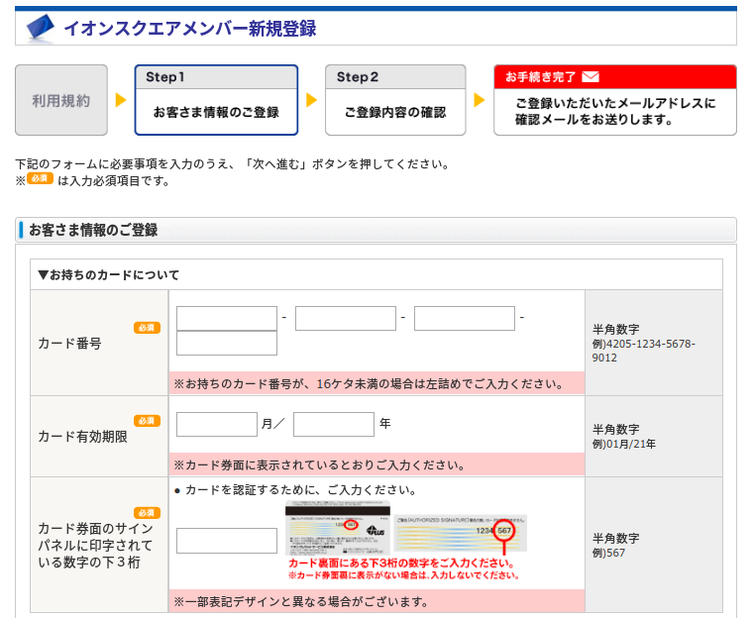Click the blue card logo icon in header
Screen dimensions: 753x618
(41, 28)
